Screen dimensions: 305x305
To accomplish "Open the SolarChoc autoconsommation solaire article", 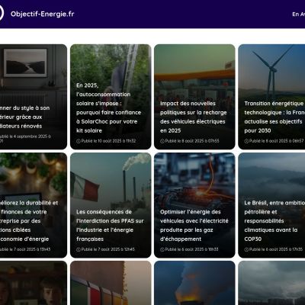I will tap(111, 97).
